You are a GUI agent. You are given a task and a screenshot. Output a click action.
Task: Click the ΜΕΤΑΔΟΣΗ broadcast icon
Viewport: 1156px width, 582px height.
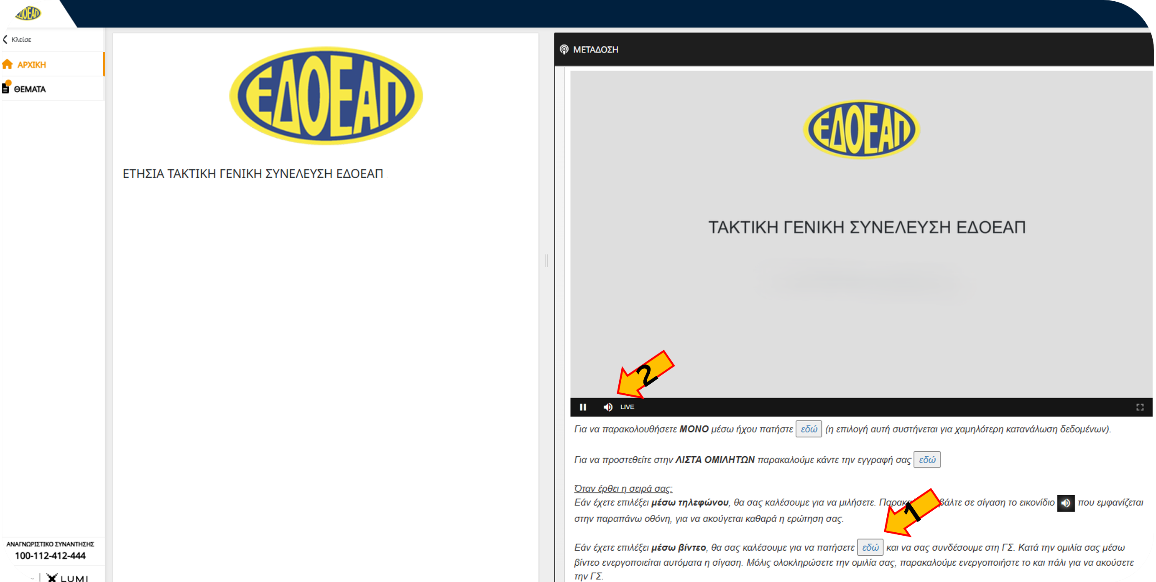pos(564,49)
